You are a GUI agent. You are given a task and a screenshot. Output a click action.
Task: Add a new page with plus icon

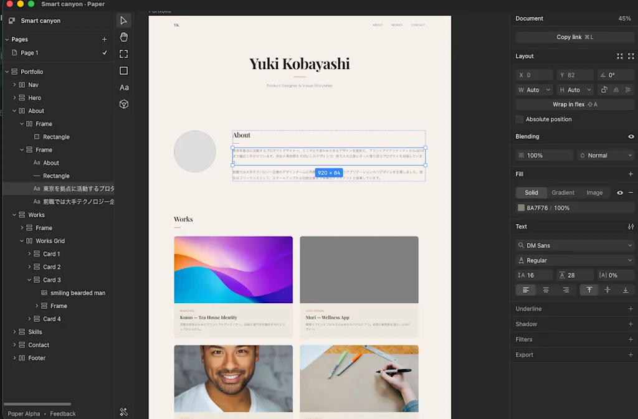point(104,39)
